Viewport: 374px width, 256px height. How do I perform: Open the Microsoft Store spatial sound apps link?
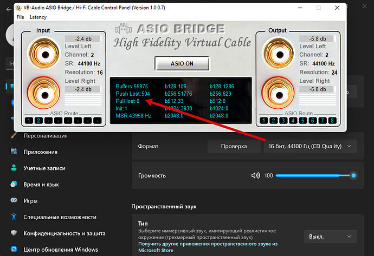click(208, 247)
